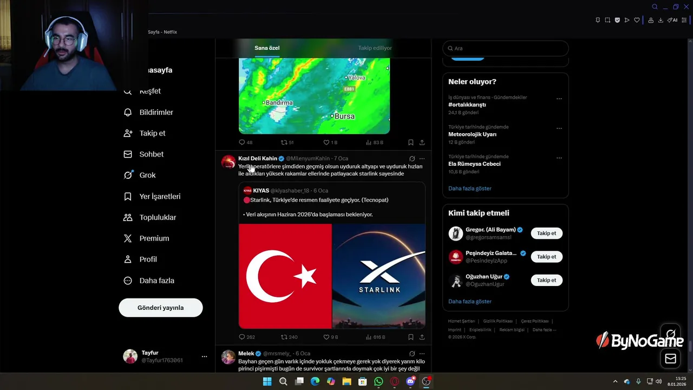Switch to the Takip ediliyor tab

pyautogui.click(x=375, y=48)
